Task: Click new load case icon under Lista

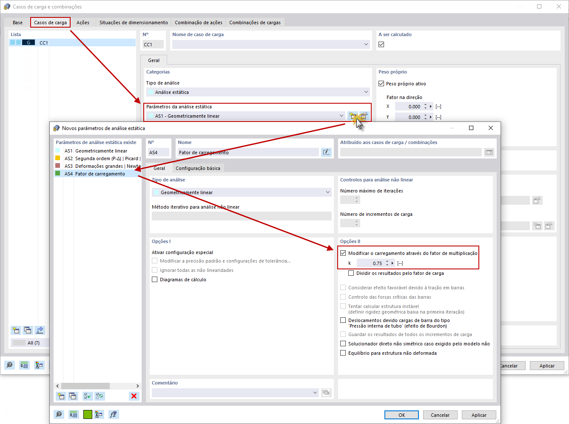Action: coord(16,330)
